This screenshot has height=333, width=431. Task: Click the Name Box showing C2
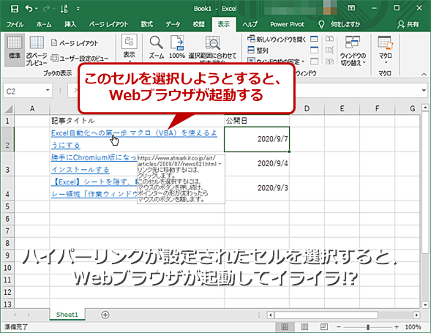pos(24,91)
